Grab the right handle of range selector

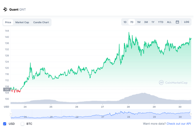[x=191, y=114]
